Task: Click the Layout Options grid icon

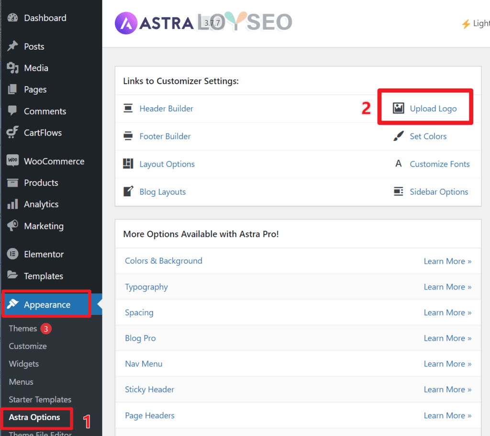Action: click(128, 164)
